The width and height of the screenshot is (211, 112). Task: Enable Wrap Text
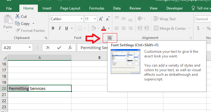point(165,19)
